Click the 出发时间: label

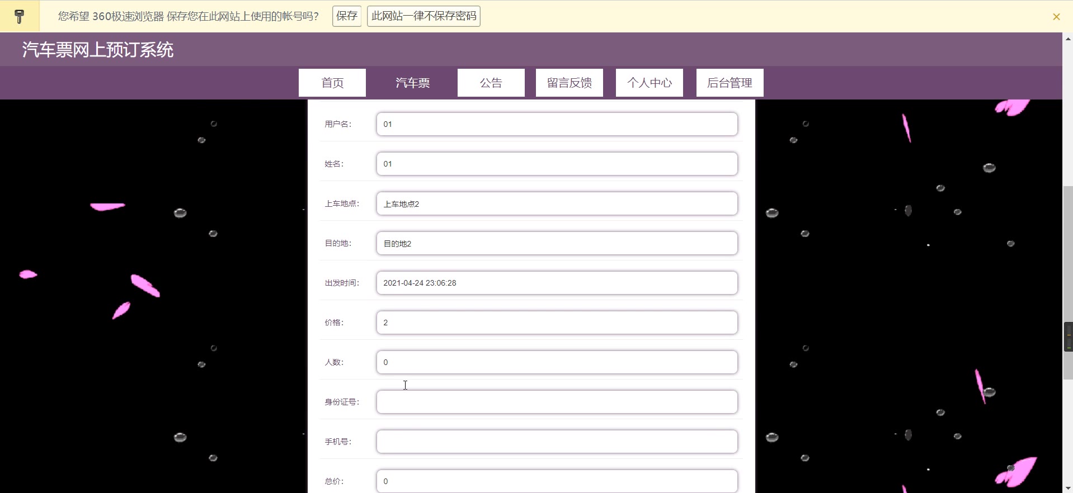(x=342, y=283)
